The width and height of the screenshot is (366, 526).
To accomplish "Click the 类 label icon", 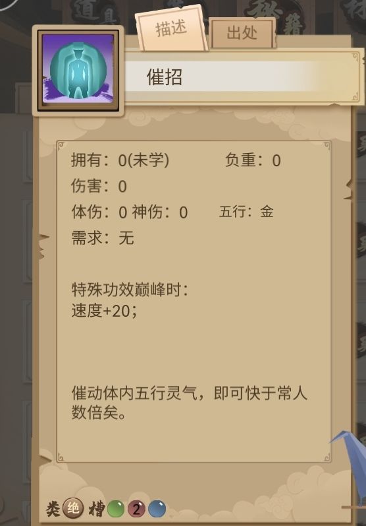I will [53, 509].
